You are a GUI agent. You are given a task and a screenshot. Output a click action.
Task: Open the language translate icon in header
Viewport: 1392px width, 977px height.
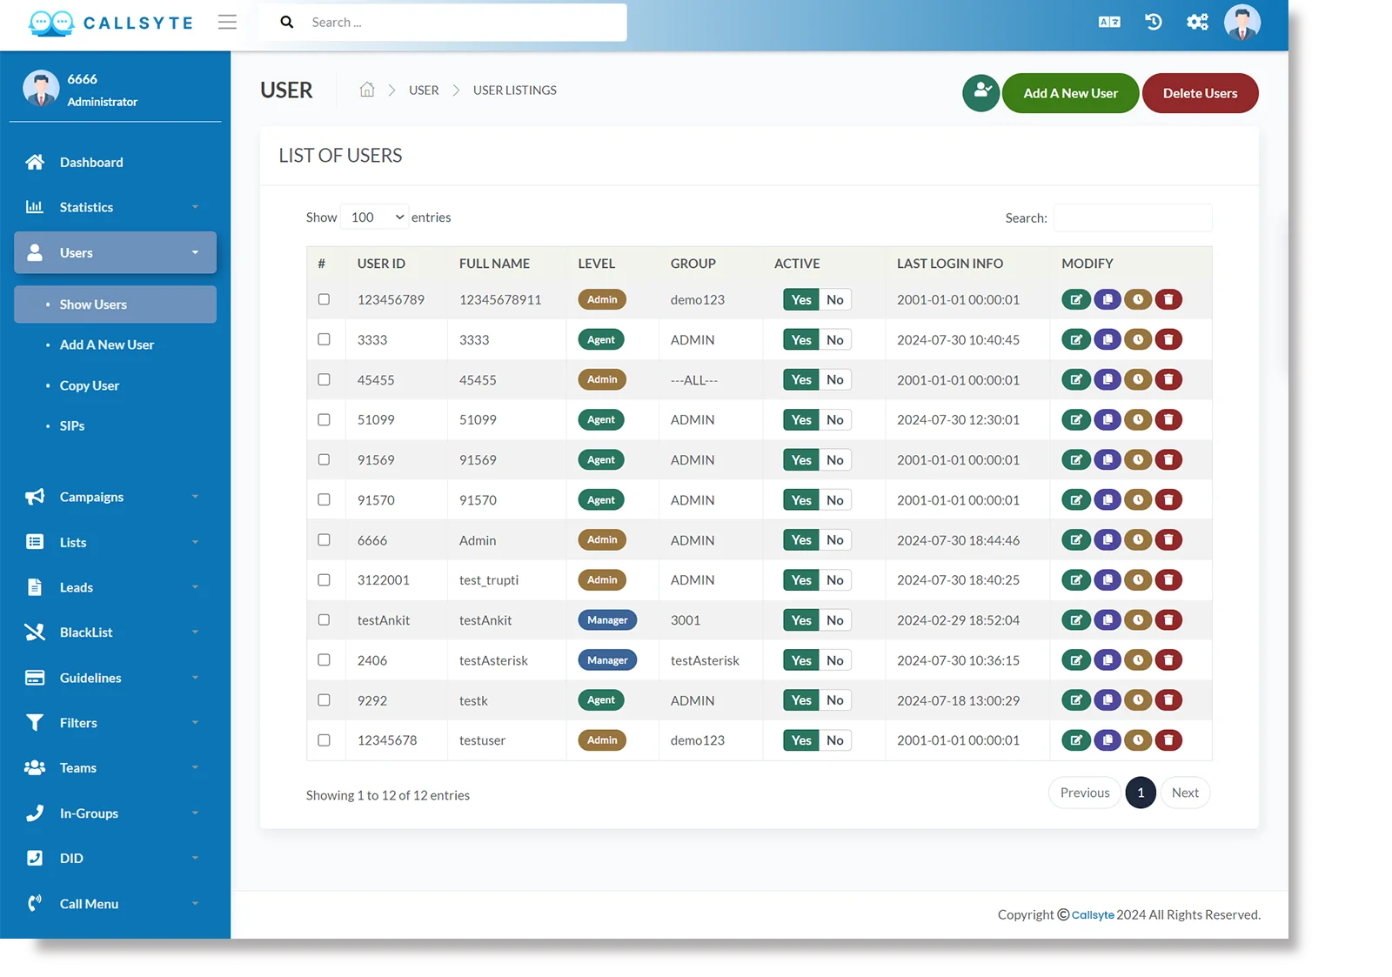pyautogui.click(x=1109, y=23)
